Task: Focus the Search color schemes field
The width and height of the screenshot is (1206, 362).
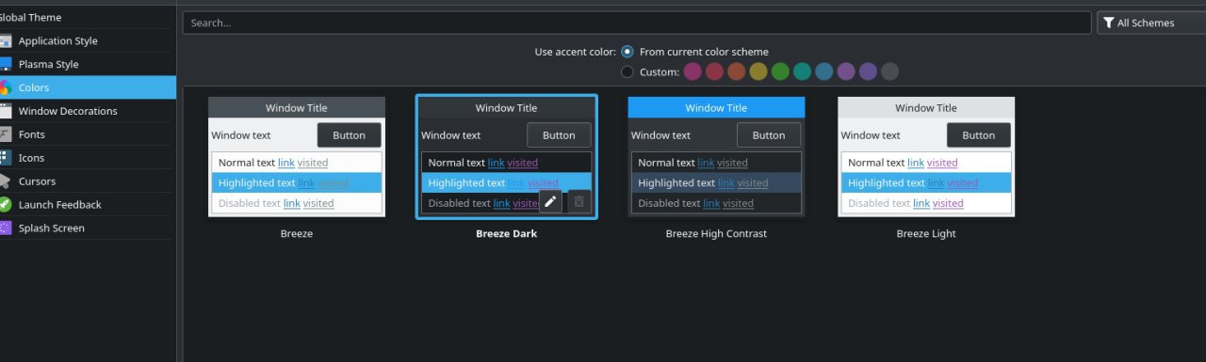Action: [x=637, y=23]
